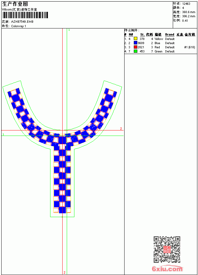Click the green color swatch in stop sequence
198x275 pixels.
tap(135, 51)
